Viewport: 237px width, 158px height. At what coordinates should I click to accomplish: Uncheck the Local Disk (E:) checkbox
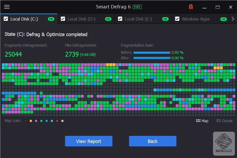(x=120, y=19)
